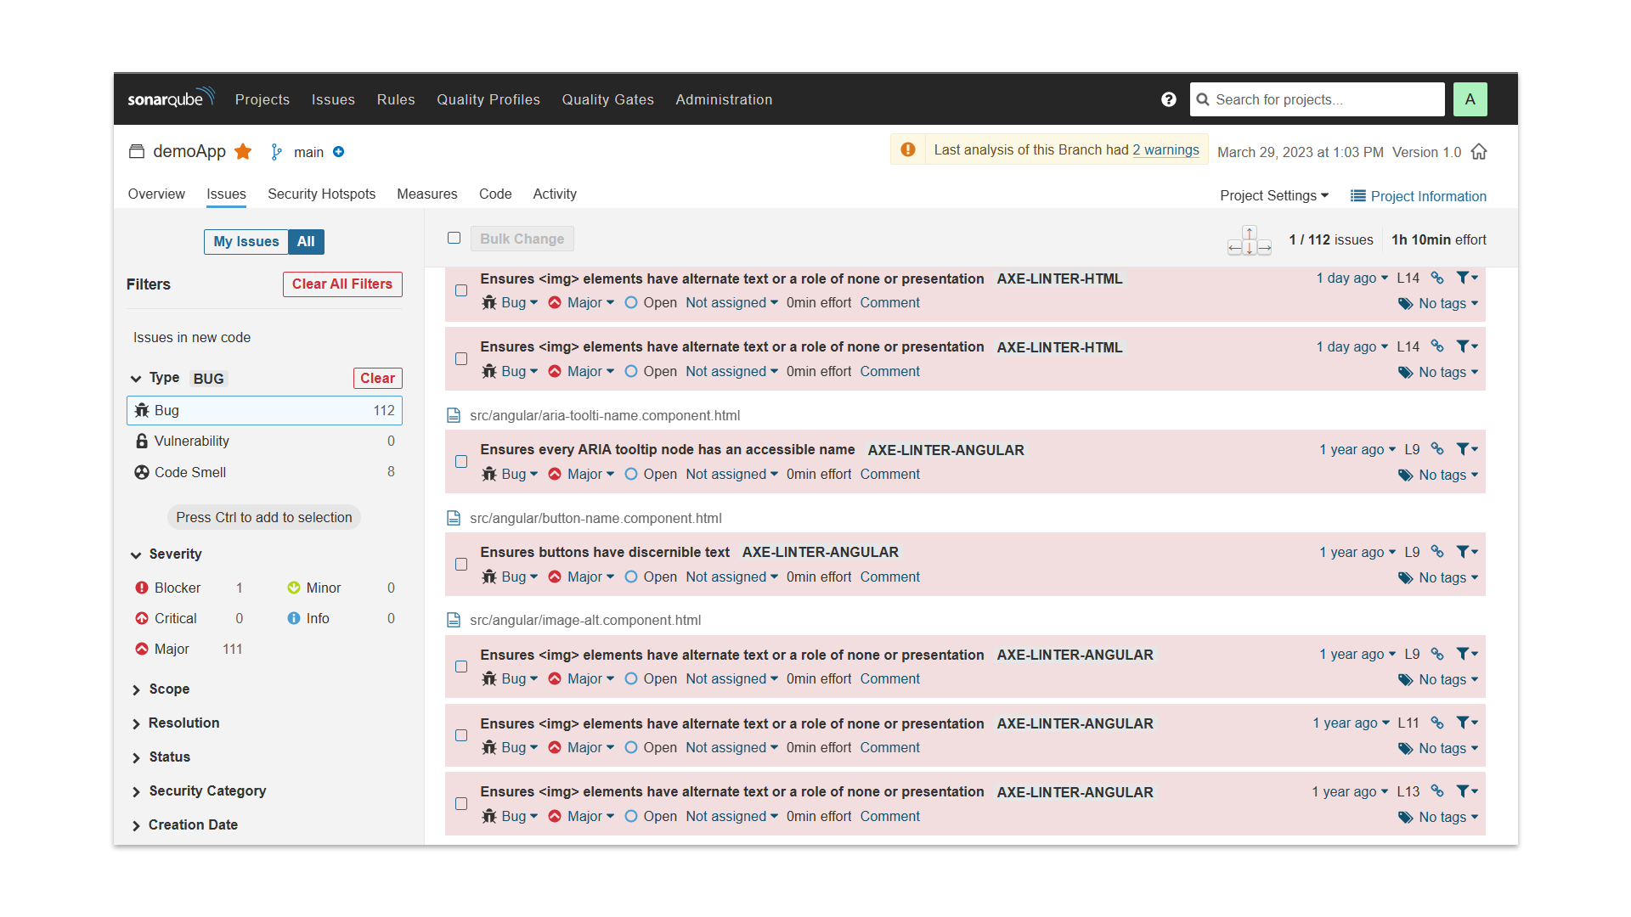This screenshot has height=917, width=1631.
Task: Open the 2 warnings link
Action: point(1165,149)
